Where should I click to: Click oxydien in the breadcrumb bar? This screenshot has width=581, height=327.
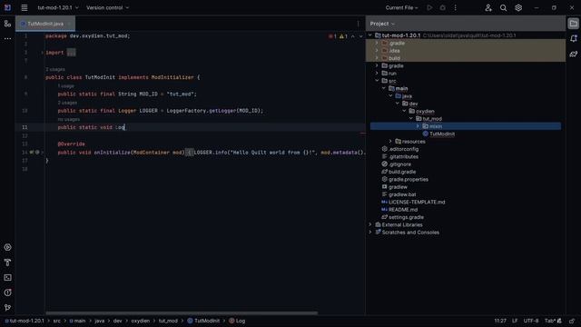click(x=141, y=321)
